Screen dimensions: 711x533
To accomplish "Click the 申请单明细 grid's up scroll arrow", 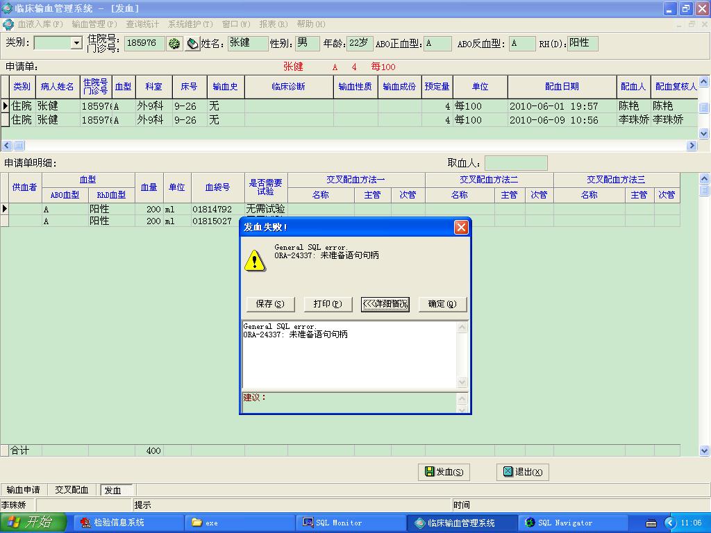I will (704, 178).
